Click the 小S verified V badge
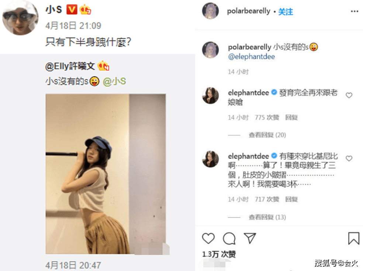 click(72, 10)
